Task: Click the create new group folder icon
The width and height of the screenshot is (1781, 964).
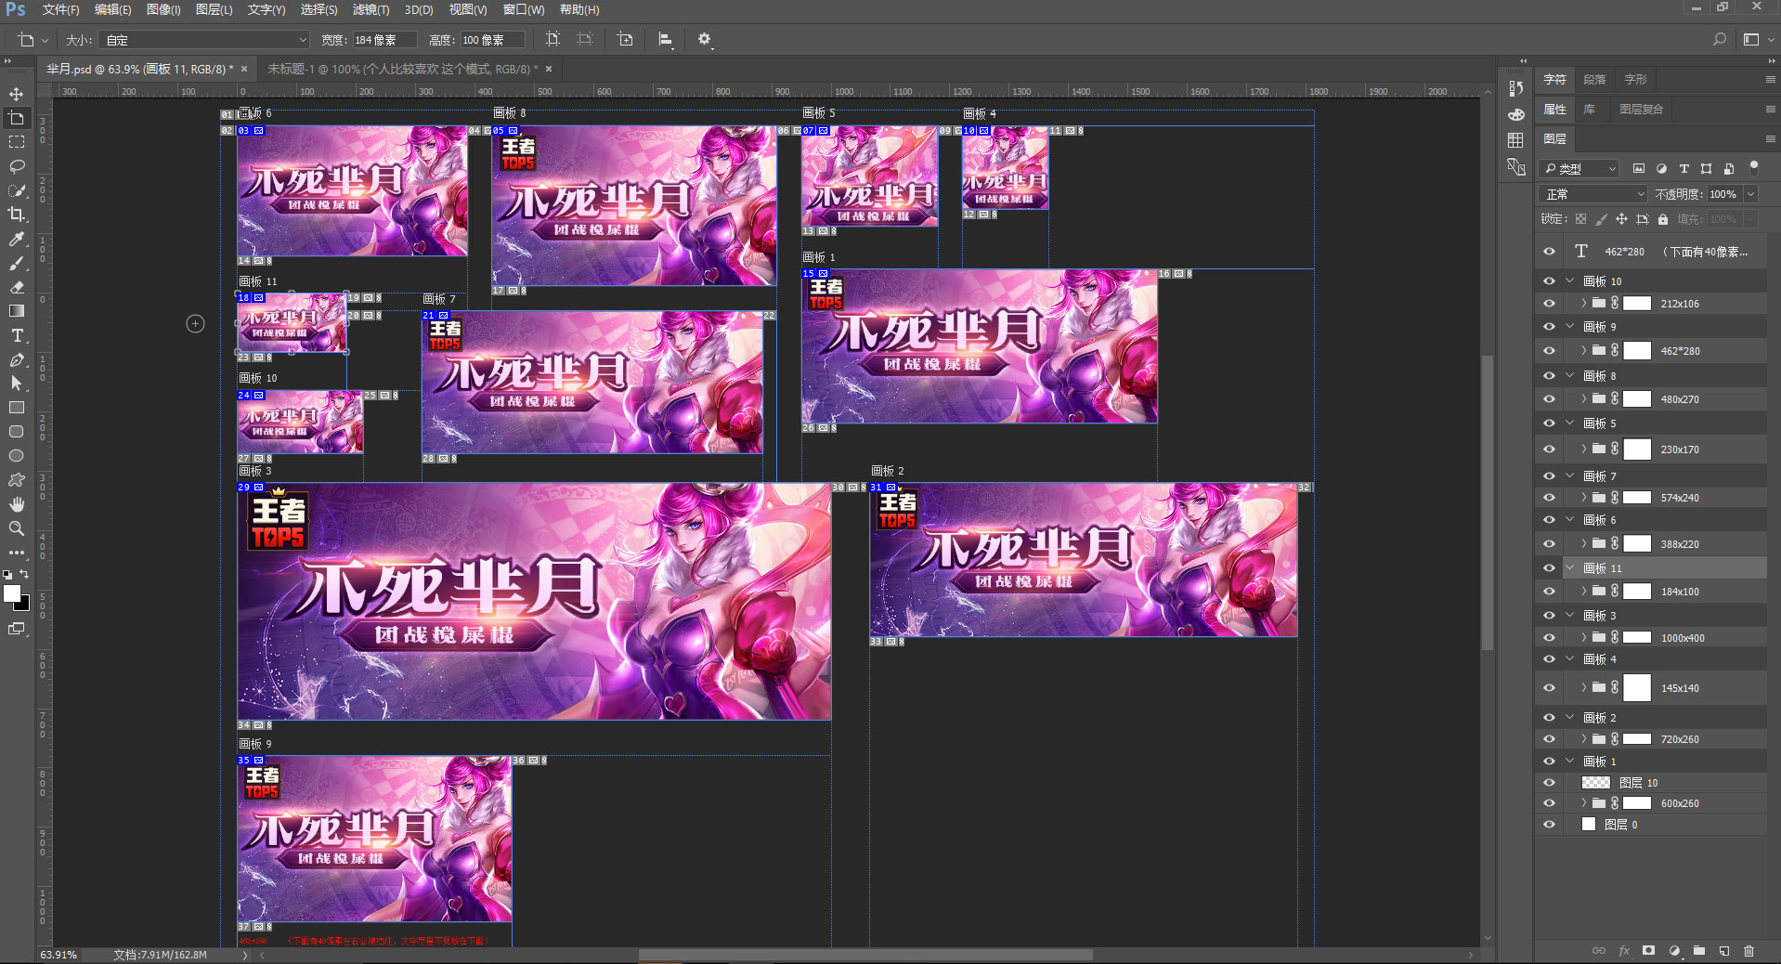Action: [x=1699, y=951]
